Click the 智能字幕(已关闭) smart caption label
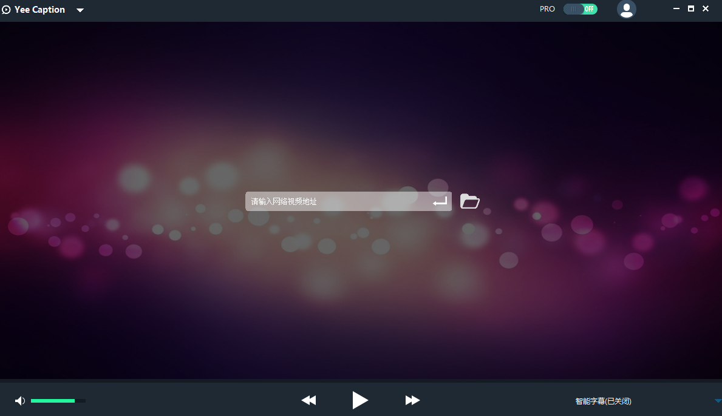This screenshot has height=416, width=722. pyautogui.click(x=603, y=401)
